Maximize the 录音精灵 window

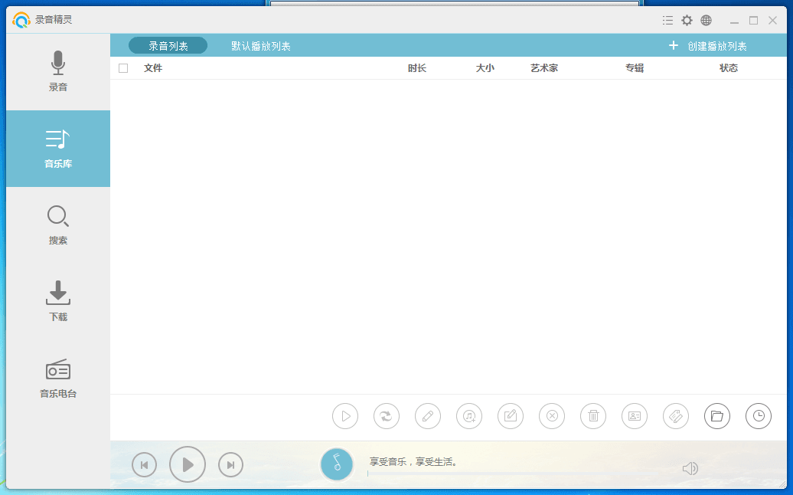753,20
